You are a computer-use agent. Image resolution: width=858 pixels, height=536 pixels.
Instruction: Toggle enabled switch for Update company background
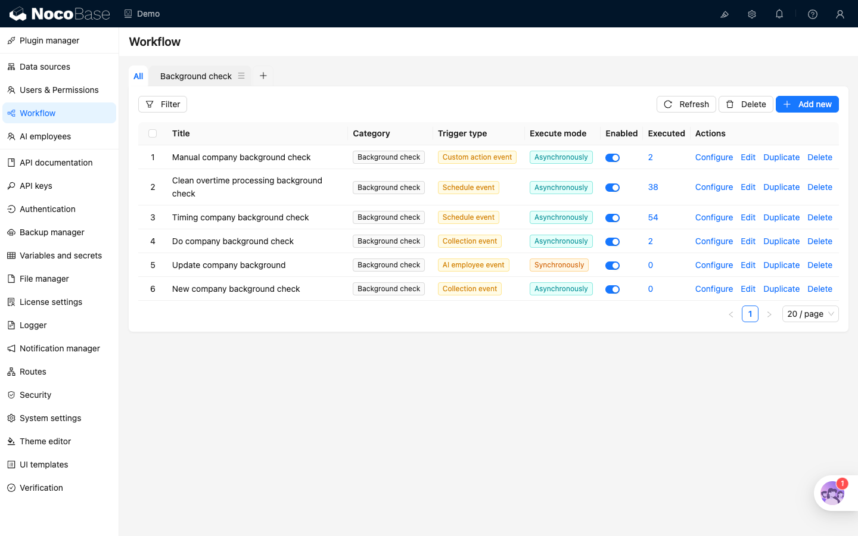(x=613, y=266)
